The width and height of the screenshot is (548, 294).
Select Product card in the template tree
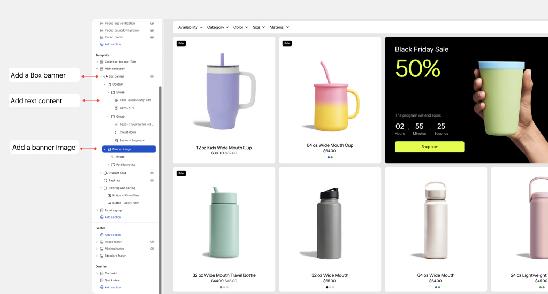(x=117, y=173)
